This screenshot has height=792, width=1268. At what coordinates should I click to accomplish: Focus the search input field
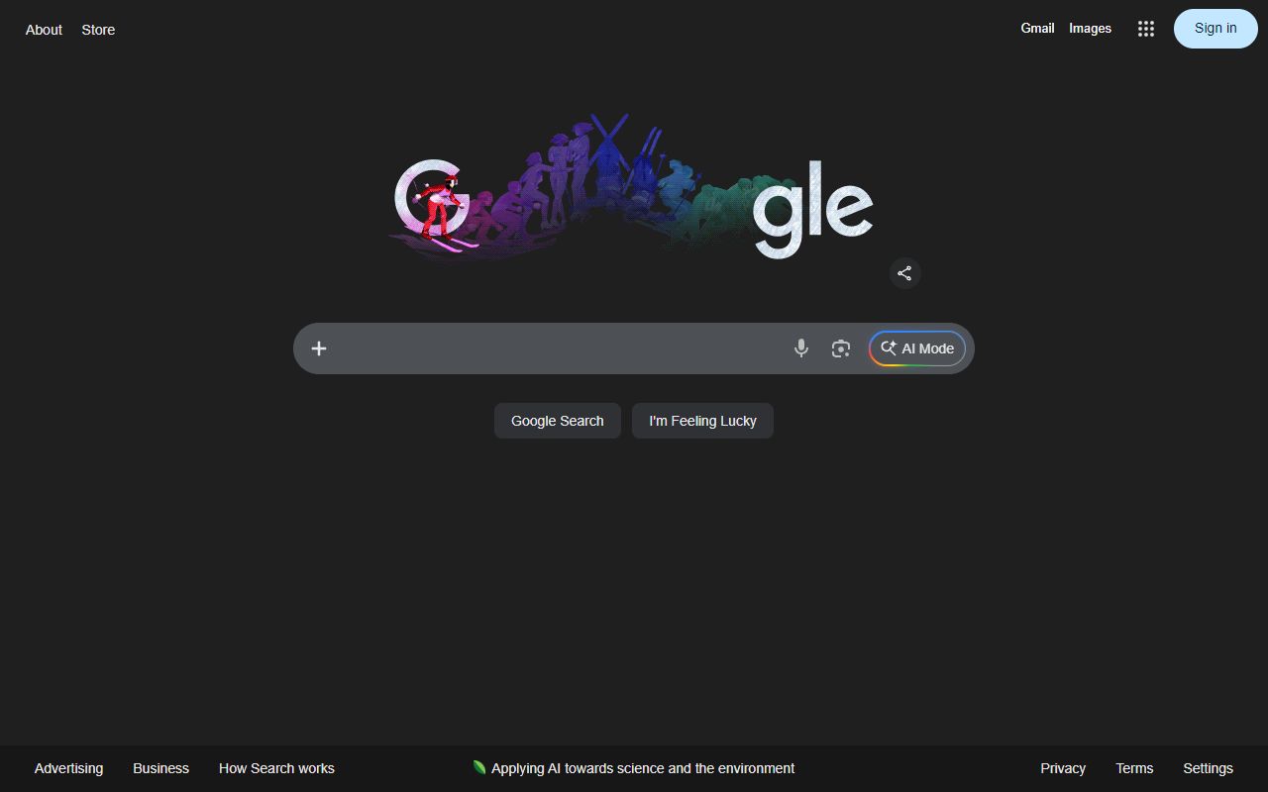click(560, 348)
